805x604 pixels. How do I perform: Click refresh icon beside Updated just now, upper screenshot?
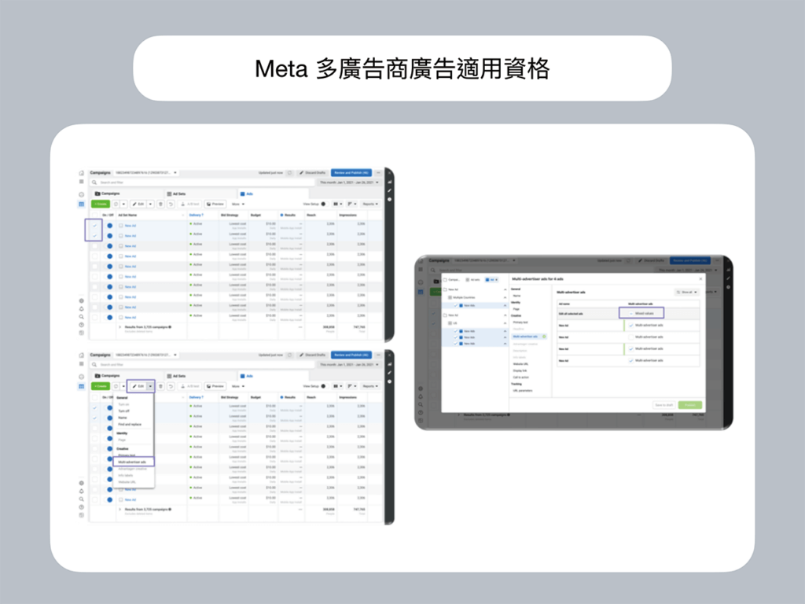point(289,172)
